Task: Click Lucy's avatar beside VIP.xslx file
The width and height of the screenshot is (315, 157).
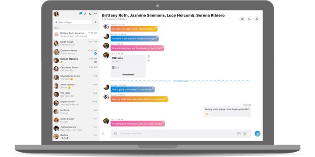Action: pos(106,55)
